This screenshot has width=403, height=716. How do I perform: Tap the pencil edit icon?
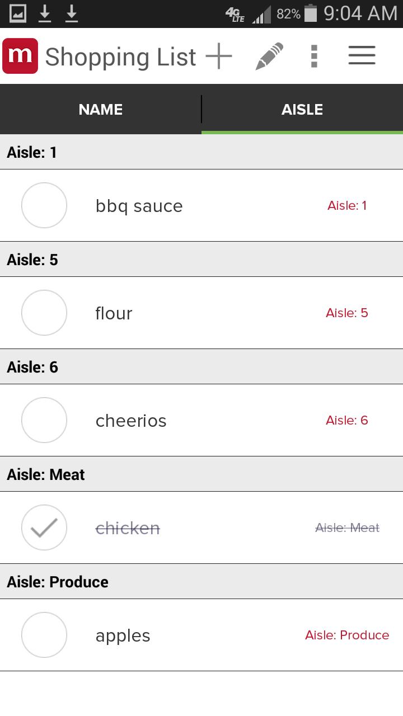[269, 56]
